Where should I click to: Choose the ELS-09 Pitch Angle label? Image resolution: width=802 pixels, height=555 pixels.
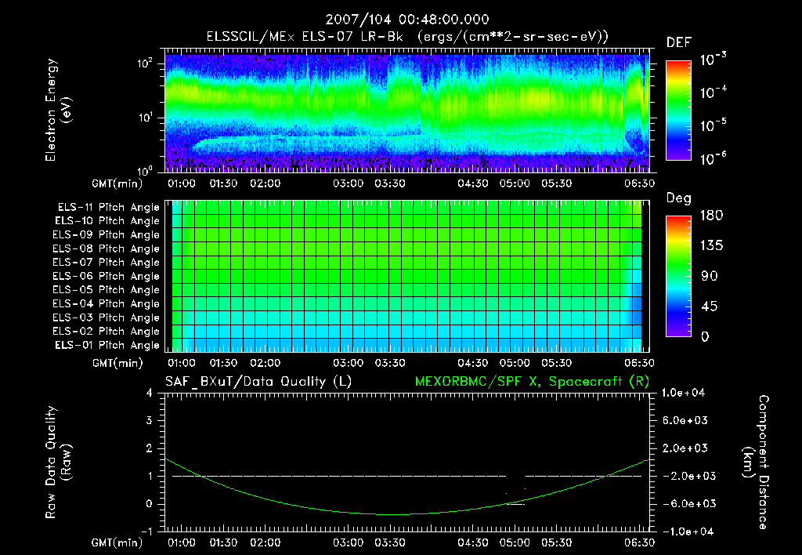pos(108,234)
